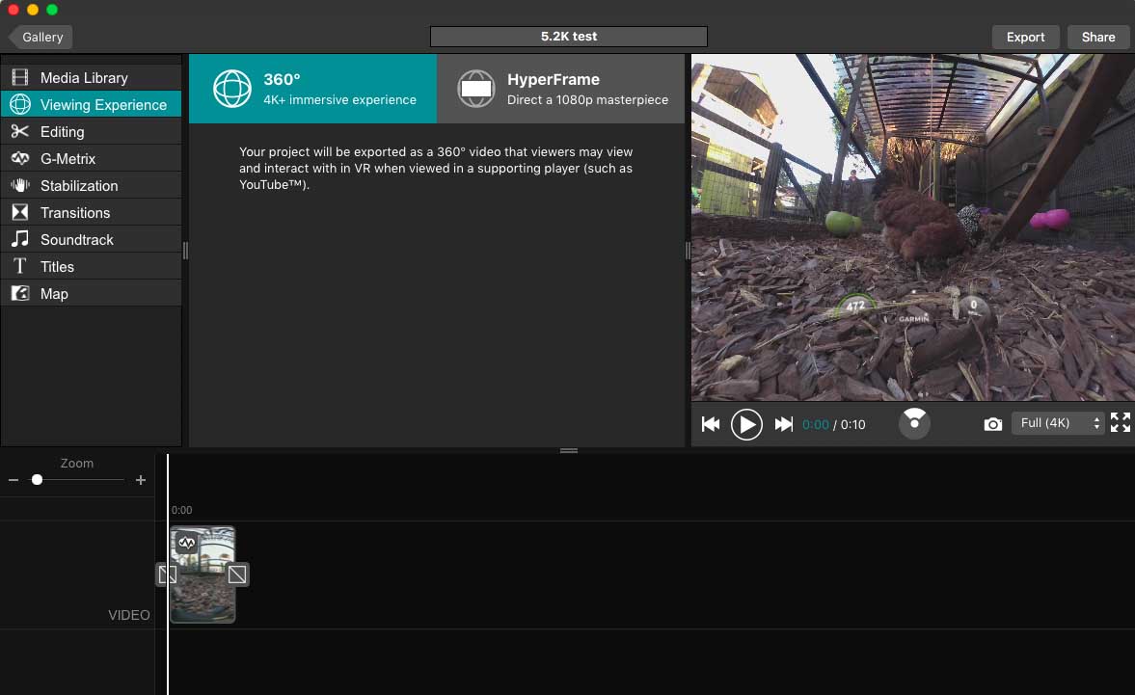The height and width of the screenshot is (695, 1135).
Task: Click the Editing scissors icon
Action: click(20, 132)
